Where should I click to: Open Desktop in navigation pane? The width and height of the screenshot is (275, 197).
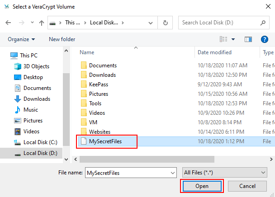[x=28, y=77]
